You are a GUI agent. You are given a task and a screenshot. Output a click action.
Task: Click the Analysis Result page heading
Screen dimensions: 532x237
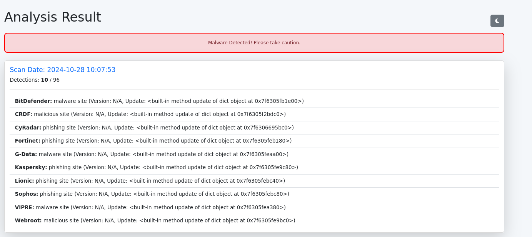point(53,17)
